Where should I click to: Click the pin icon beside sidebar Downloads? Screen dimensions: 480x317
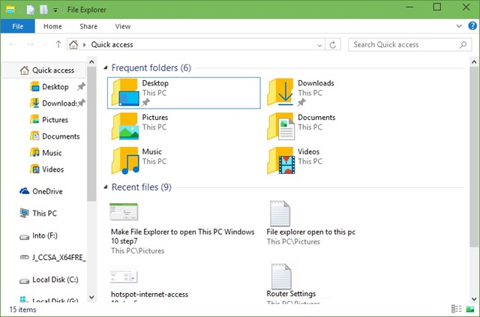point(81,103)
